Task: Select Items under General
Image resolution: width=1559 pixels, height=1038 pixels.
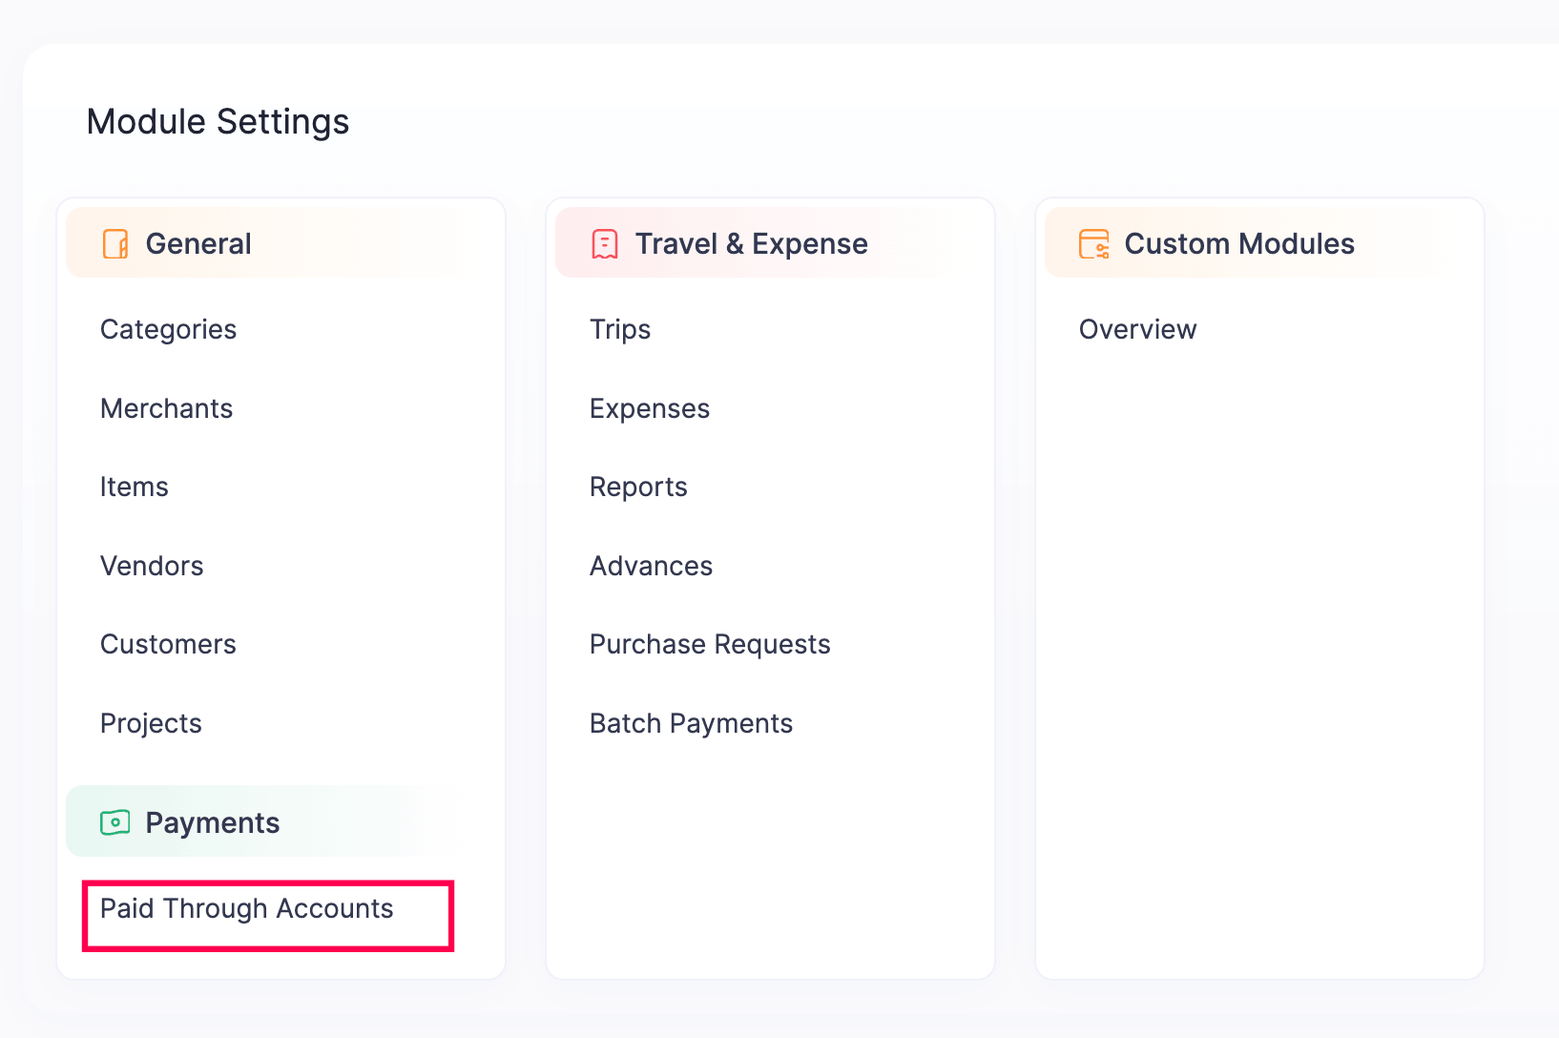Action: (x=134, y=487)
